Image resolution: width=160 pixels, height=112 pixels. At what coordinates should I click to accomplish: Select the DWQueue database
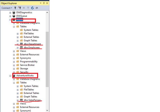coord(22,16)
